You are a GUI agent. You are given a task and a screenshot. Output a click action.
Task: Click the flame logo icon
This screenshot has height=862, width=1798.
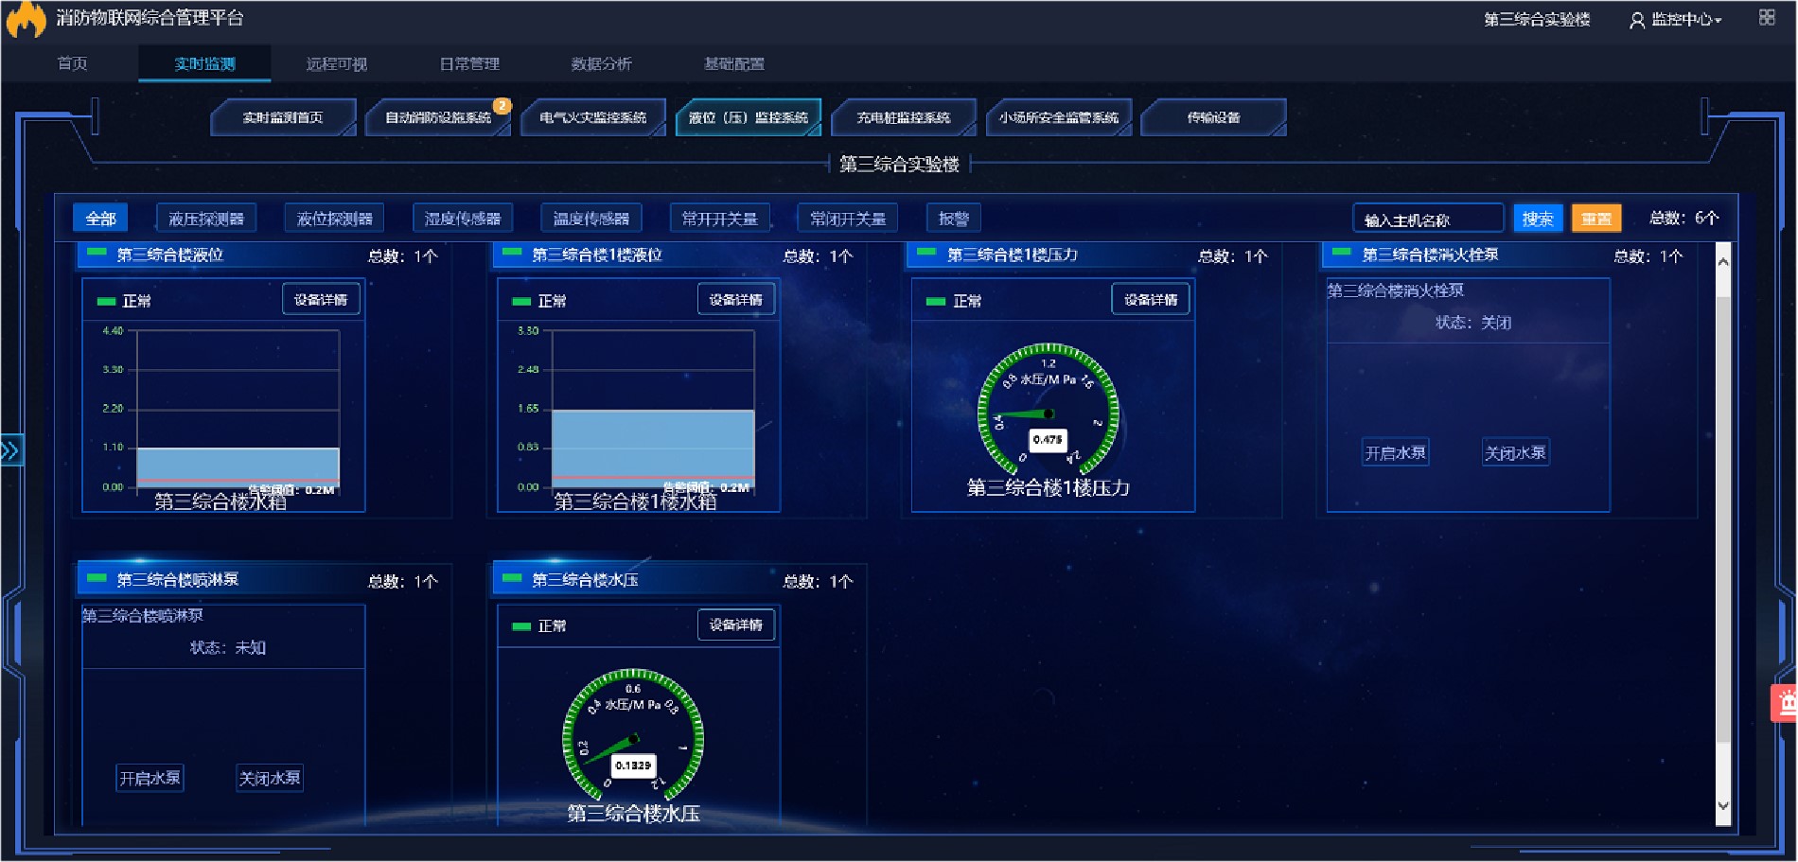(26, 19)
